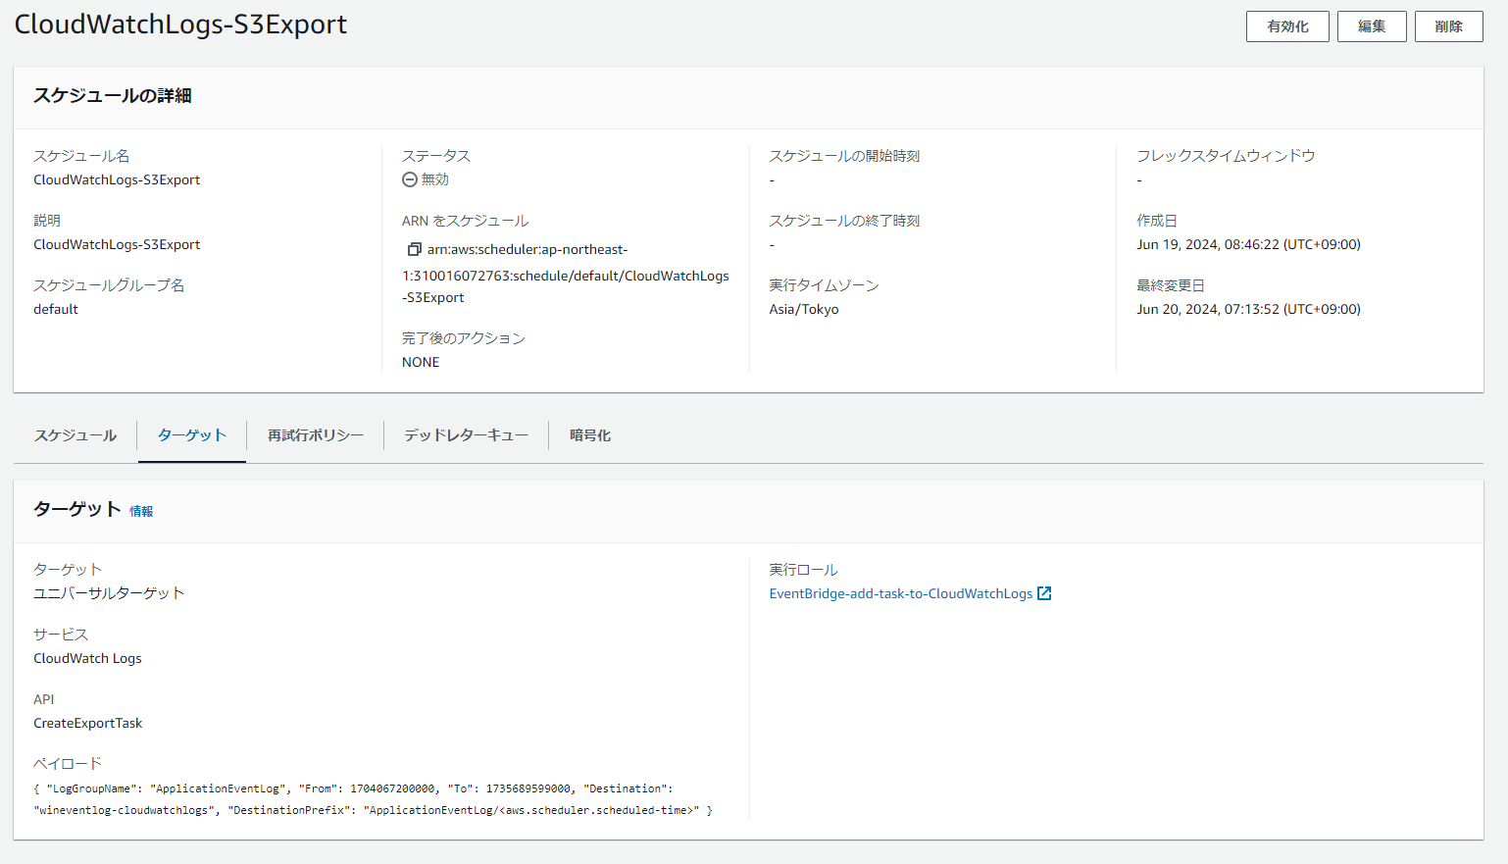Click the CreateExportTask API value
Screen dimensions: 1508x864
tap(87, 723)
